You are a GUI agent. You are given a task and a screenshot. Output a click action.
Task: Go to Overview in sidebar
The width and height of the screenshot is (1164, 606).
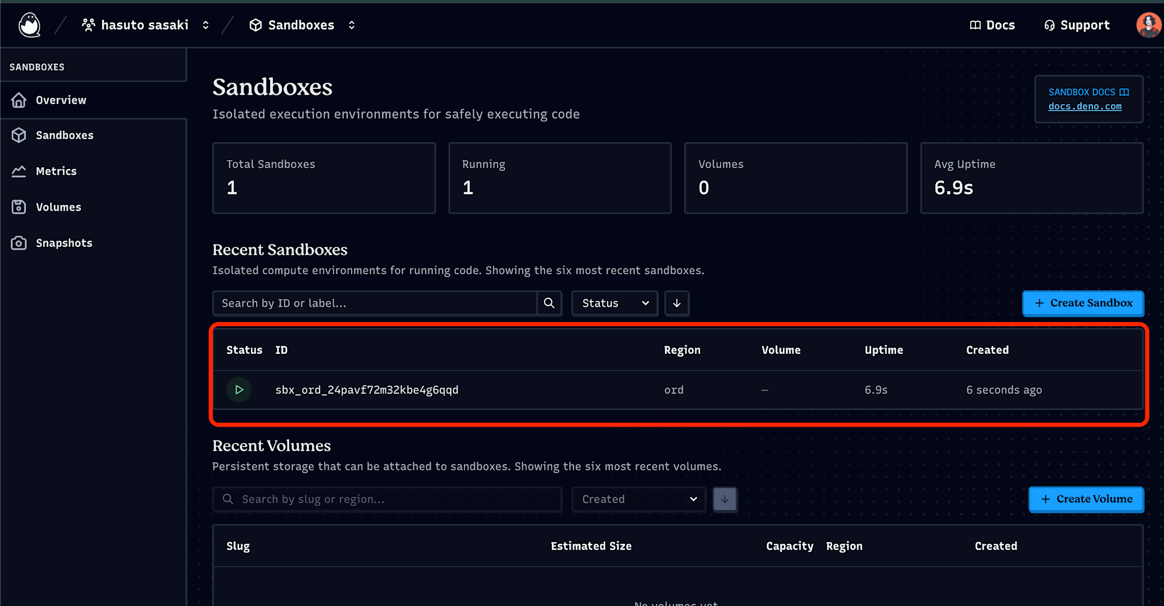(61, 100)
